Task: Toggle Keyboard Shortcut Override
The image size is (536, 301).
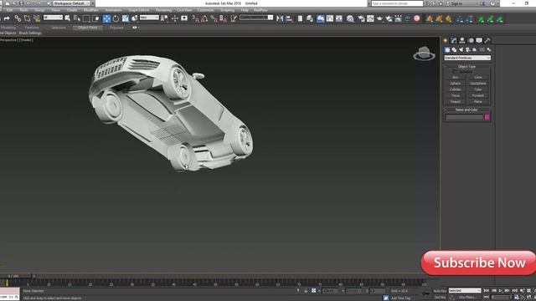Action: [x=184, y=18]
